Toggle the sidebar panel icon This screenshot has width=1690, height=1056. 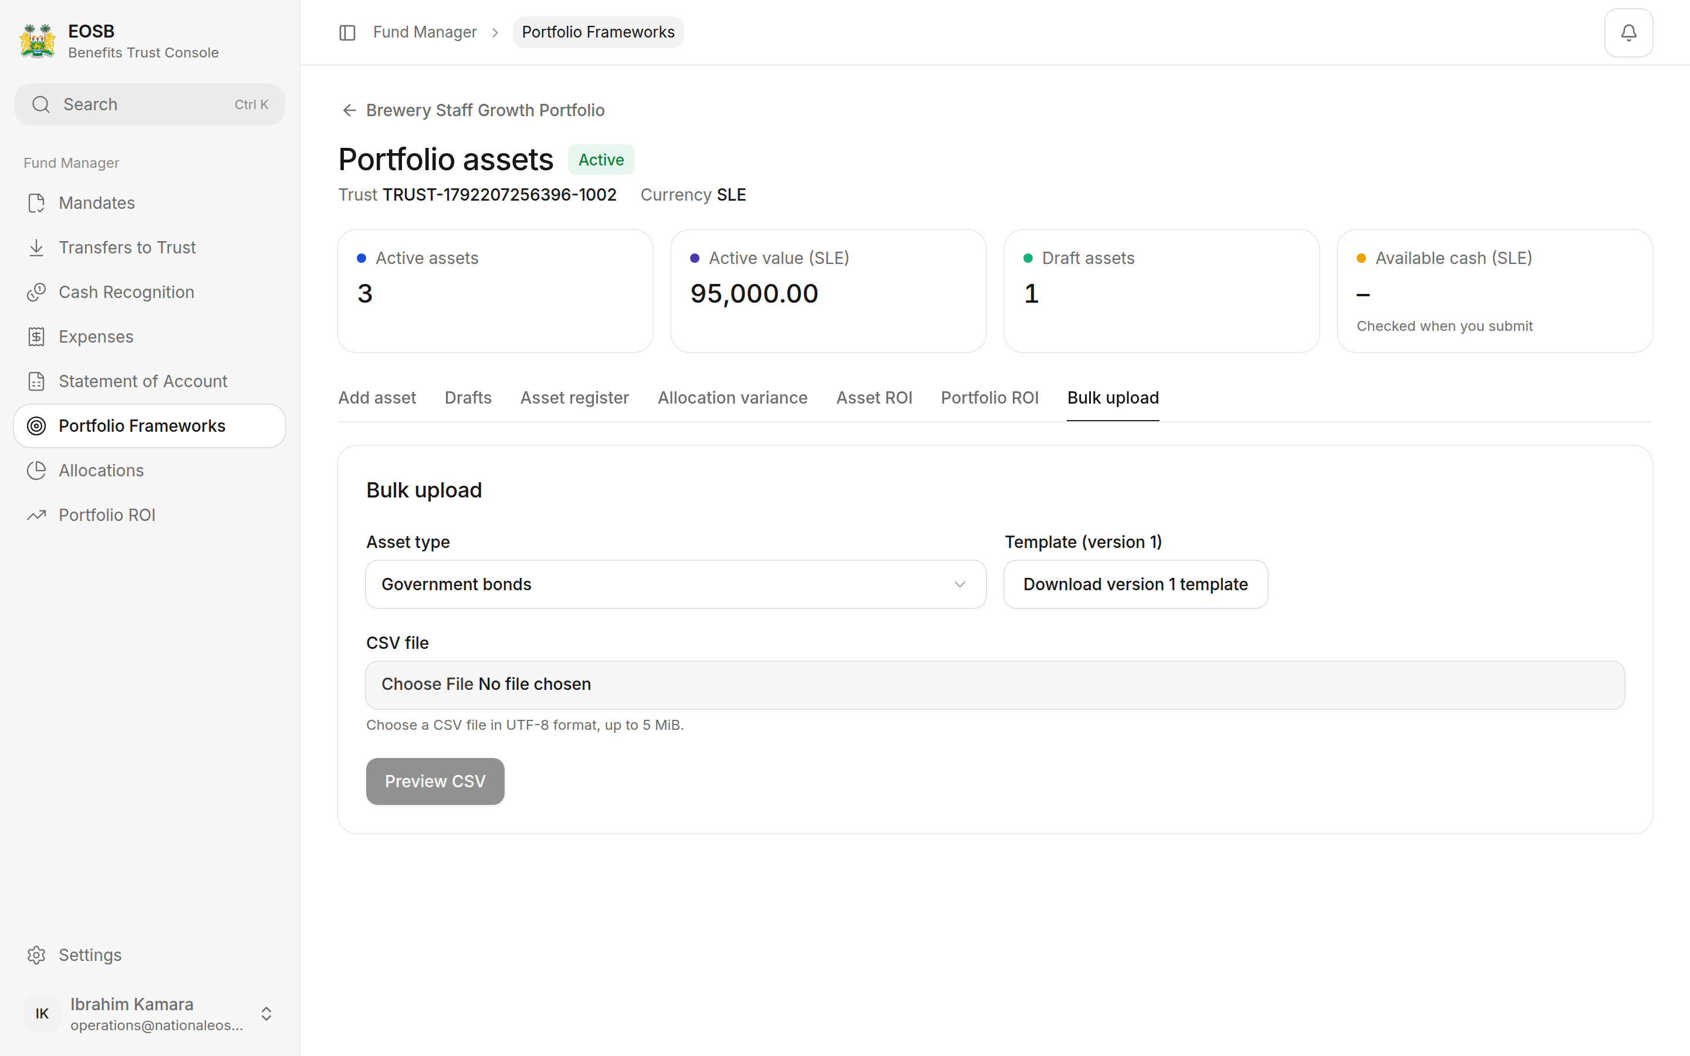[x=347, y=32]
